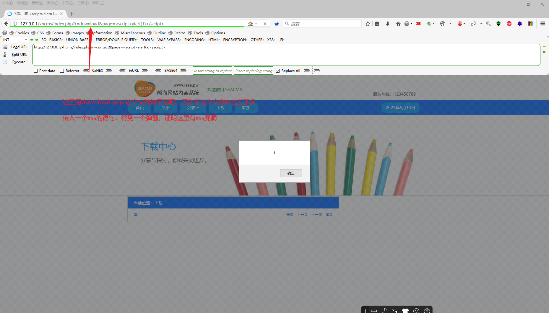Click the Execute play icon in HackBar

pos(5,62)
